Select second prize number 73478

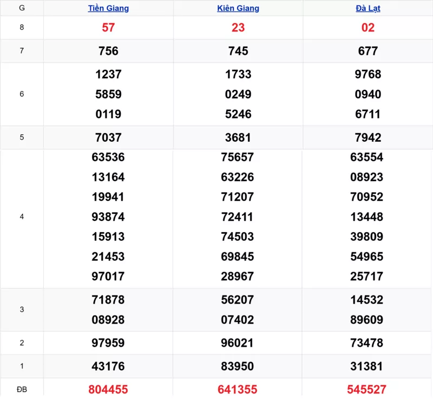[368, 343]
